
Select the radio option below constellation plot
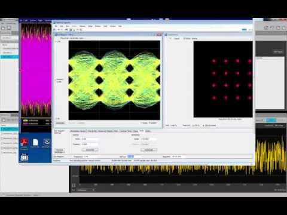[x=203, y=125]
